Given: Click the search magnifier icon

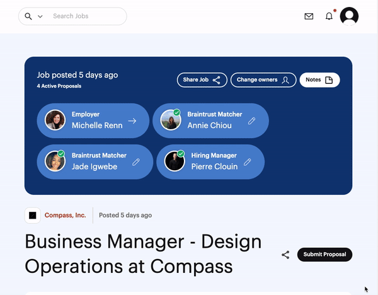Looking at the screenshot, I should pyautogui.click(x=28, y=16).
